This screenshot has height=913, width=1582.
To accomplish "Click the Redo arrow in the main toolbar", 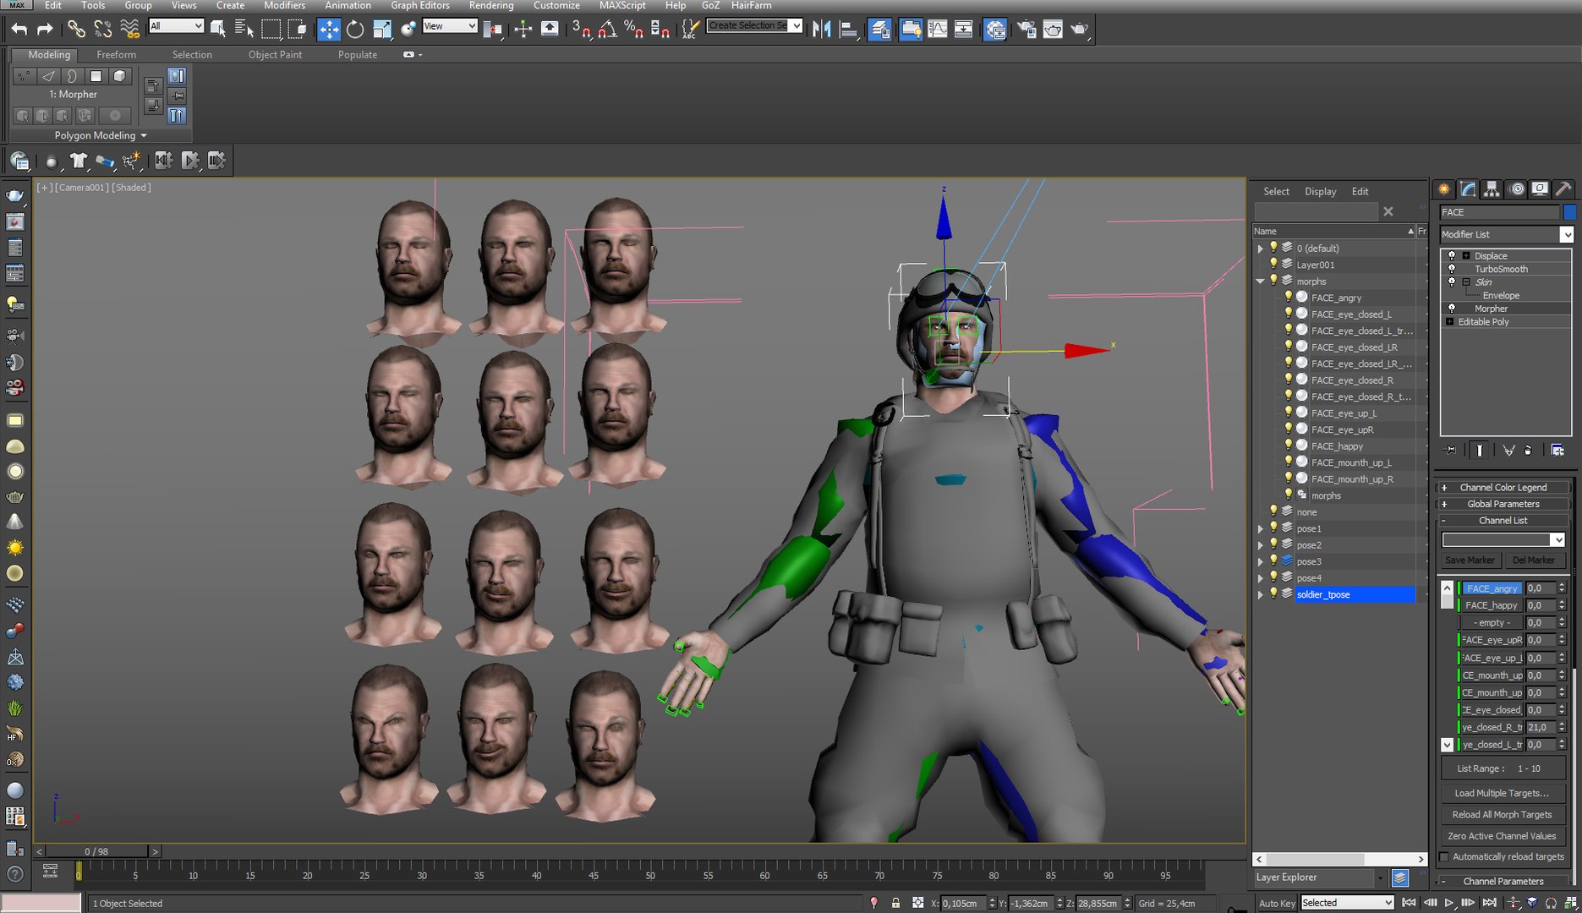I will point(45,29).
